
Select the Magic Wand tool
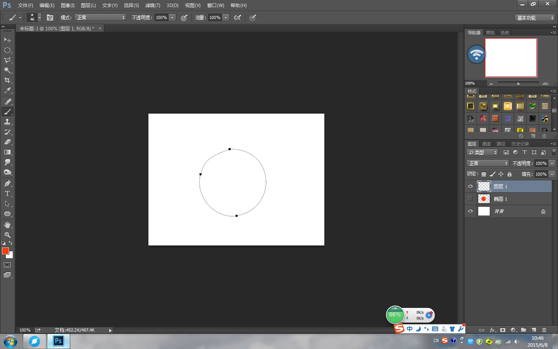[7, 70]
